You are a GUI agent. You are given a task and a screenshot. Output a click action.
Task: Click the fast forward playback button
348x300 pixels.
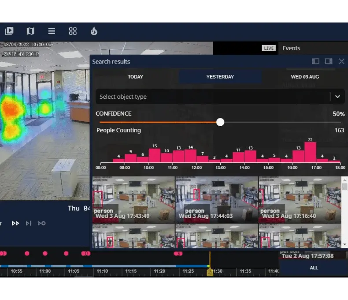pos(15,223)
